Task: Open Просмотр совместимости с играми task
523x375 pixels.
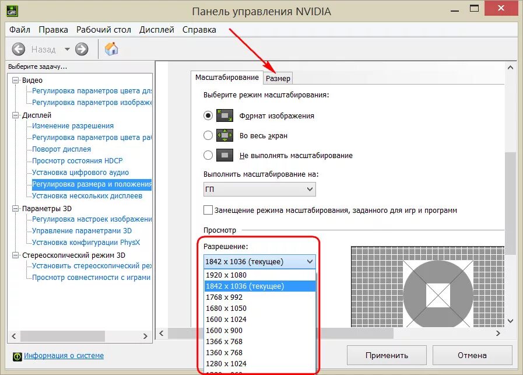Action: point(91,278)
